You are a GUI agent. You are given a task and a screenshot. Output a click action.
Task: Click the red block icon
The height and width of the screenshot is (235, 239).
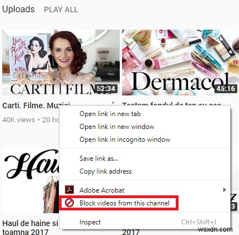(69, 203)
